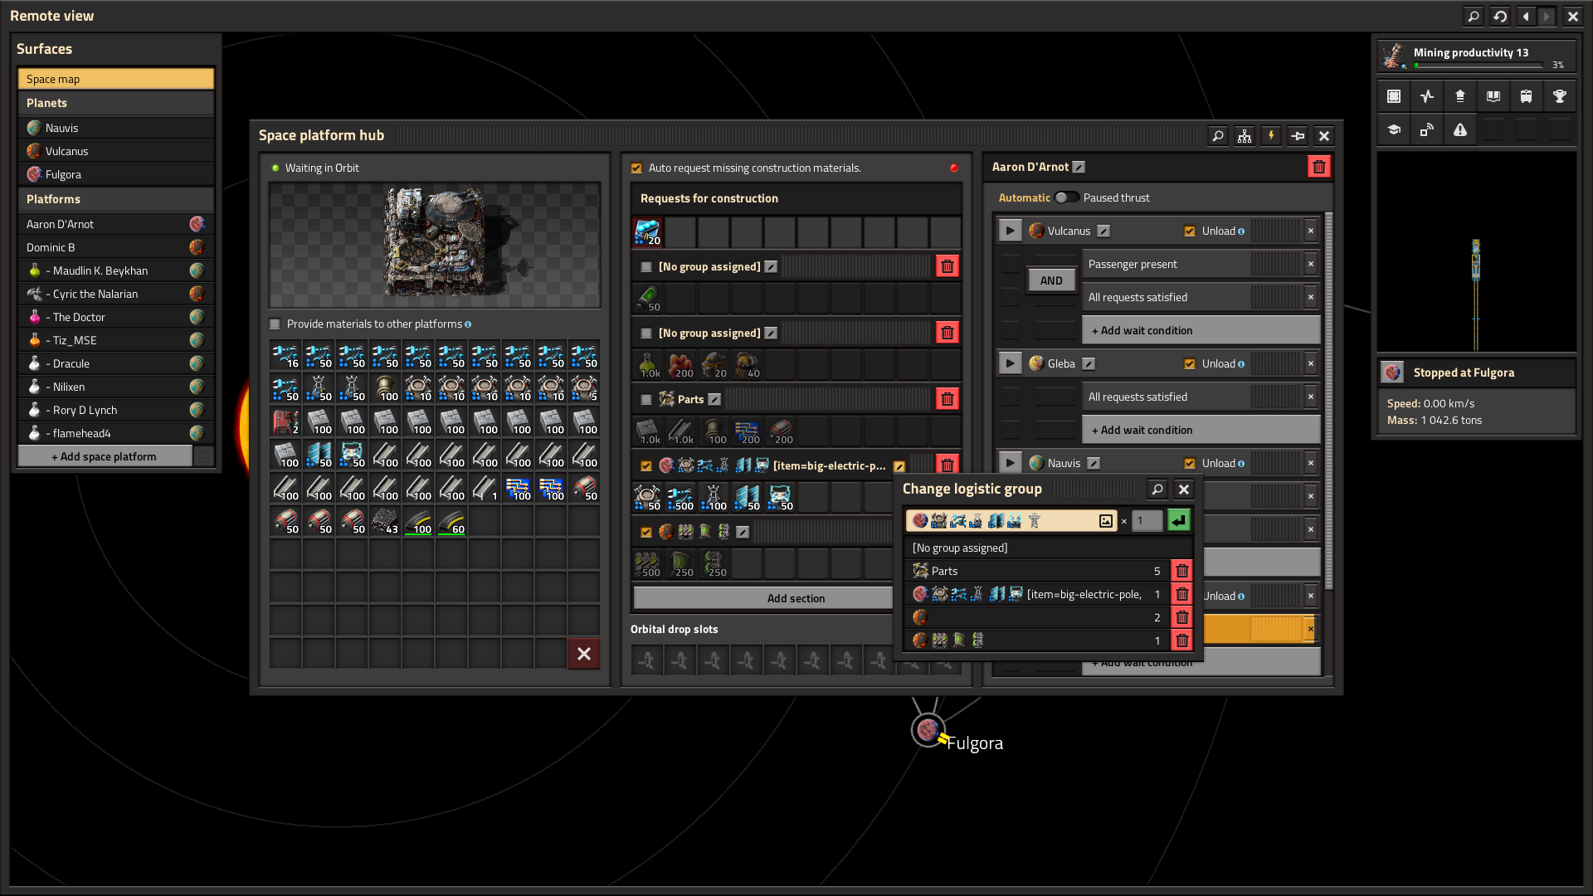Screen dimensions: 1593x896
Task: Edit the Gleba stop with its pencil
Action: click(x=1089, y=363)
